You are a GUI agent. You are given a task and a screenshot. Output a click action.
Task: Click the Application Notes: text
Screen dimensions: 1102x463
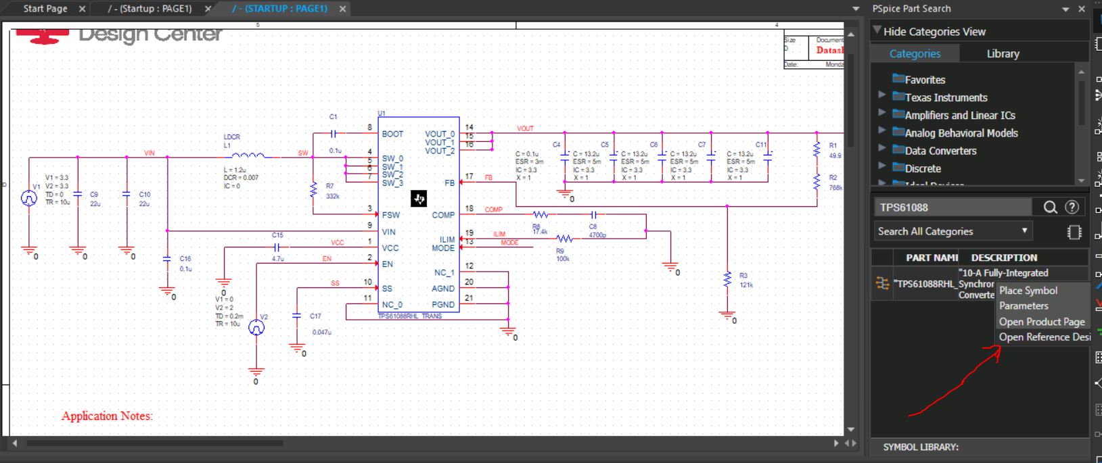107,416
